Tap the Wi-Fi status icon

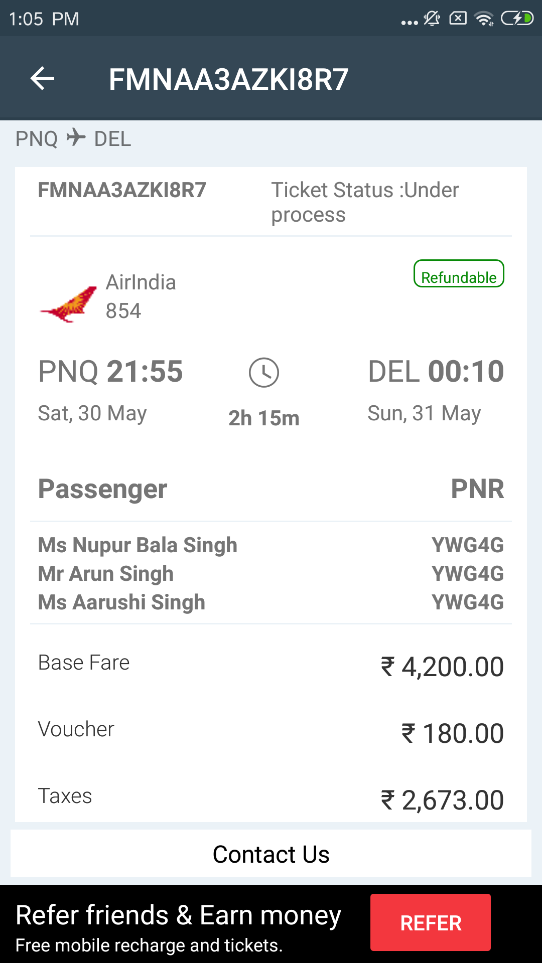pyautogui.click(x=484, y=19)
